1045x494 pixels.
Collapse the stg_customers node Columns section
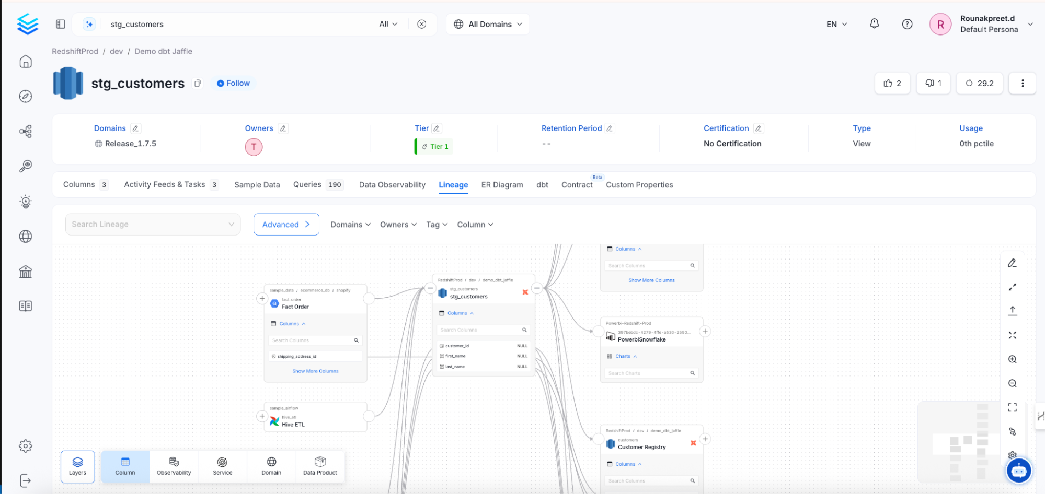coord(460,313)
